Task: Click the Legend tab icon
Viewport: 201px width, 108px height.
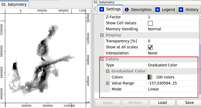Action: (x=157, y=10)
